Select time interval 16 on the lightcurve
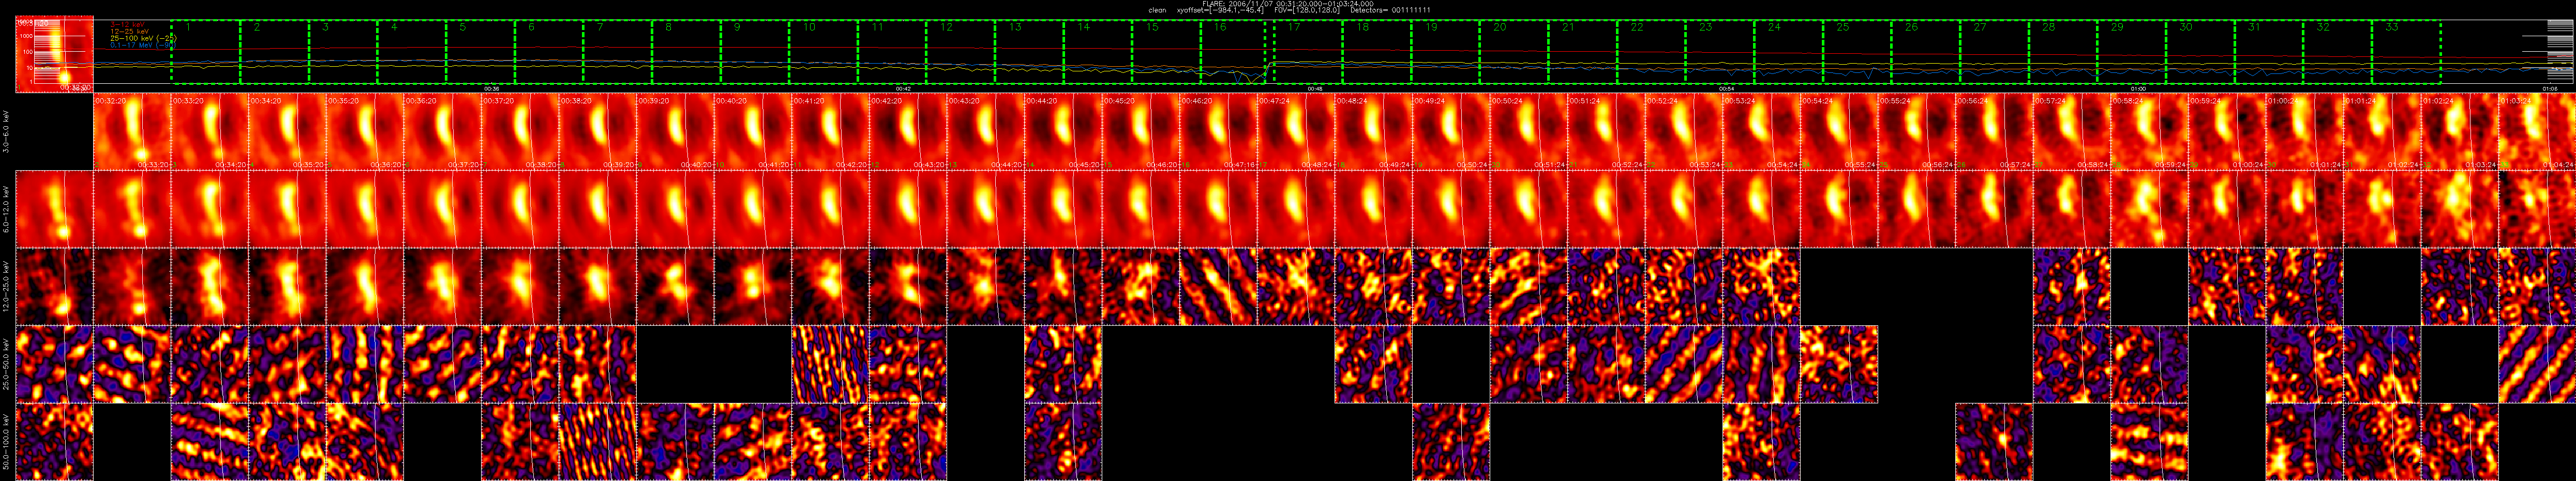This screenshot has height=481, width=2576. pos(1234,52)
